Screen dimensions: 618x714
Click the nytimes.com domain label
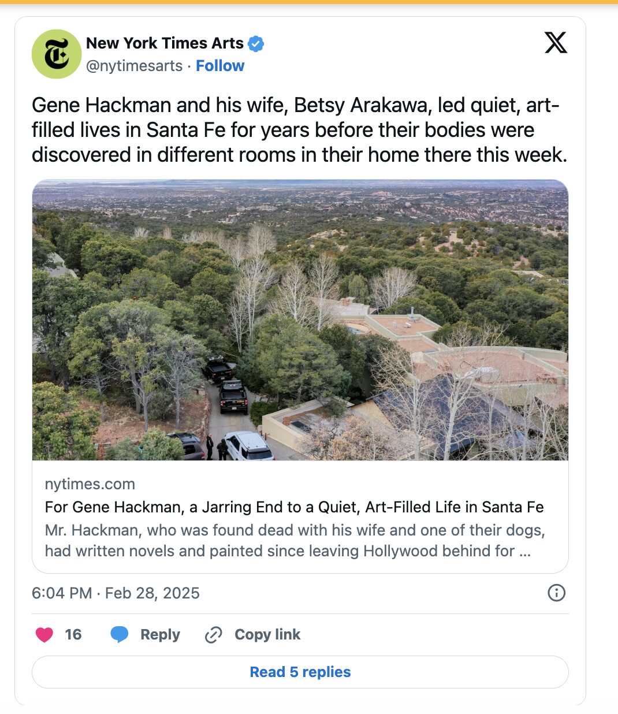[x=90, y=484]
